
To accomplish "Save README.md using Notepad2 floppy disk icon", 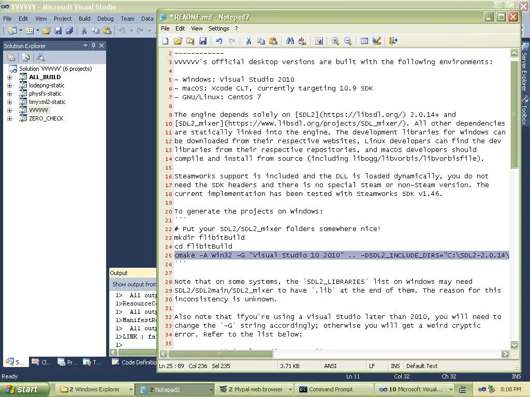I will (x=203, y=41).
